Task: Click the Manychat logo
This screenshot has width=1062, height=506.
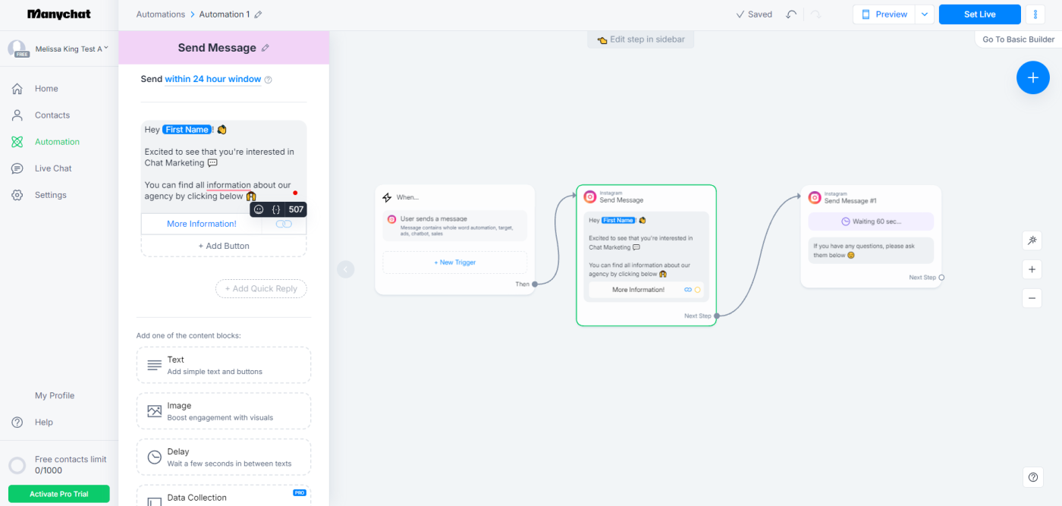Action: pos(58,14)
